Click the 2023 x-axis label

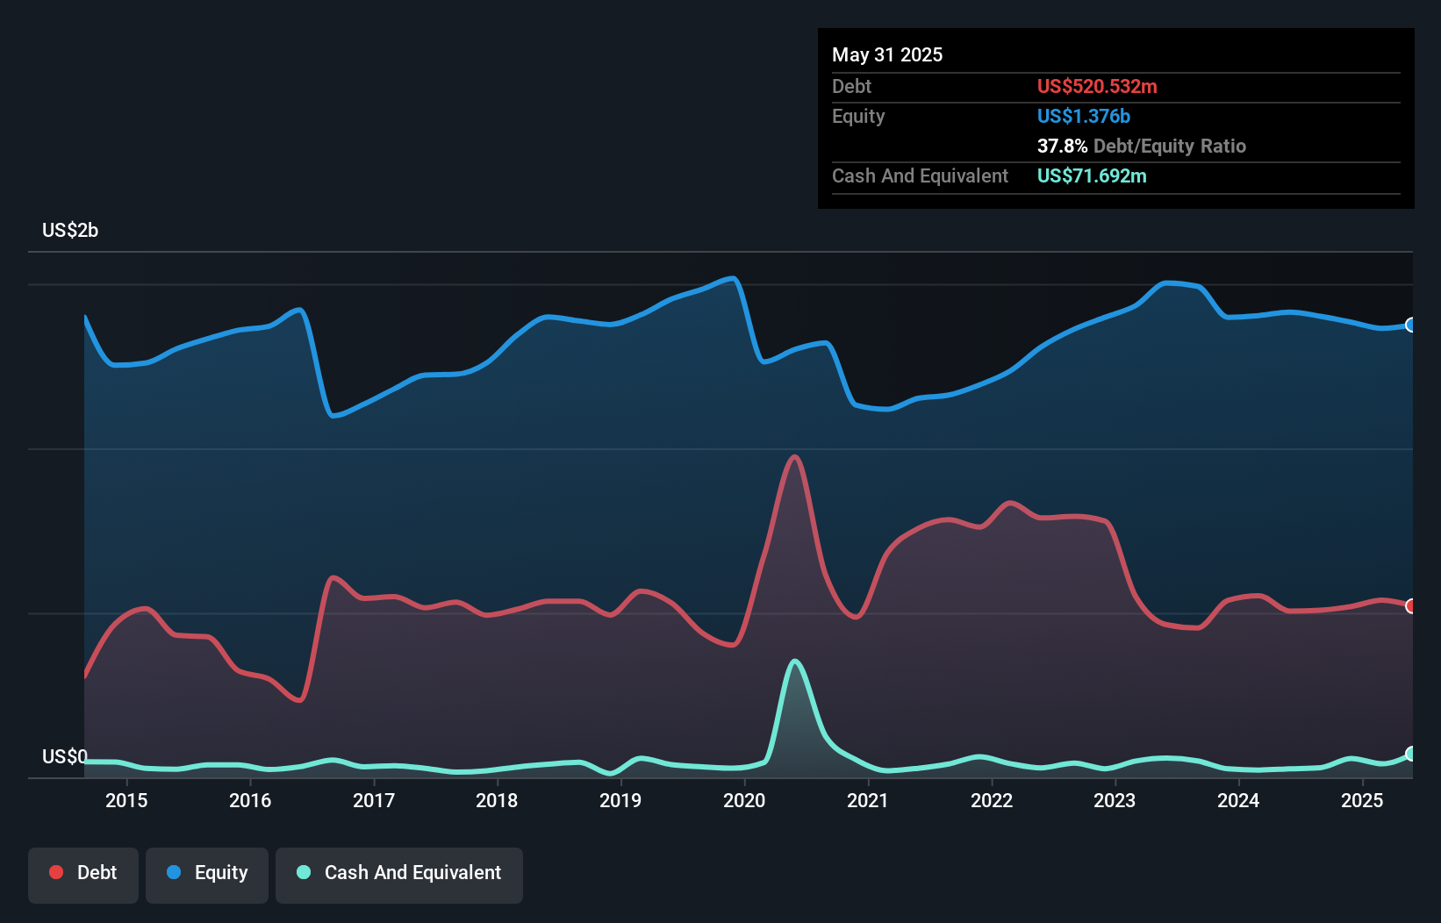1115,800
